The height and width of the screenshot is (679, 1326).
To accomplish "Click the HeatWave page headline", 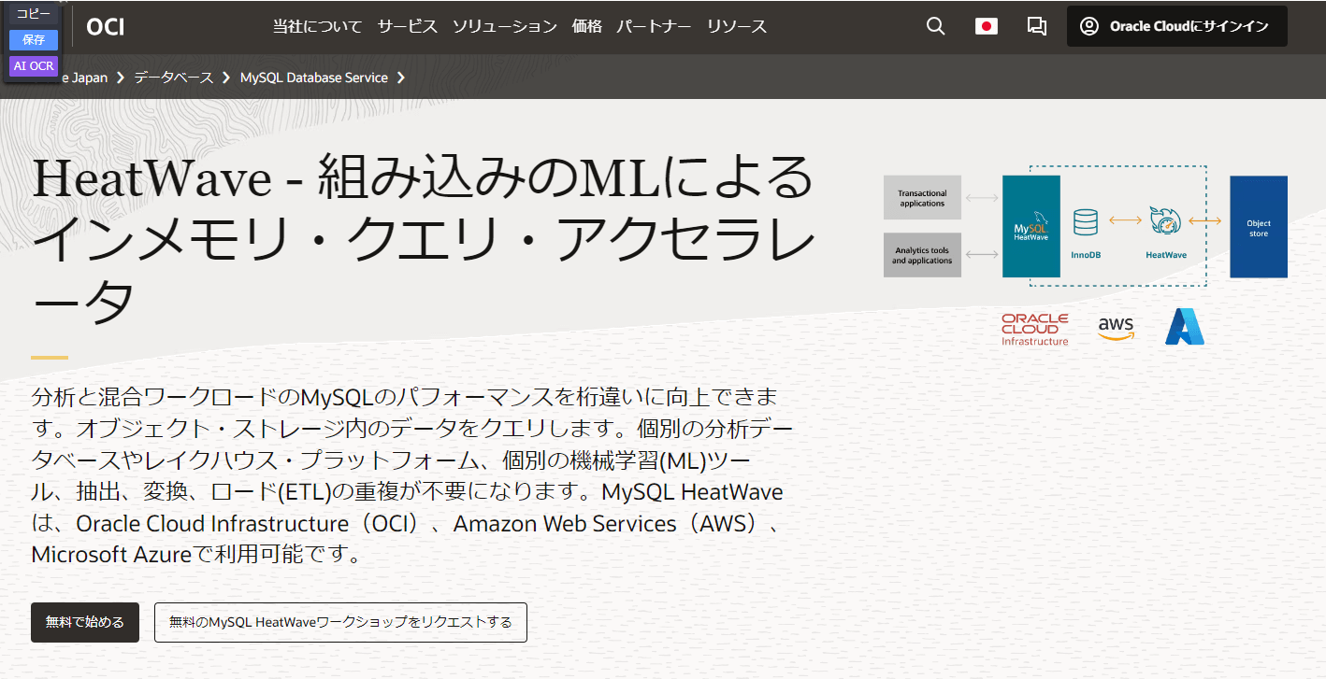I will [x=424, y=240].
